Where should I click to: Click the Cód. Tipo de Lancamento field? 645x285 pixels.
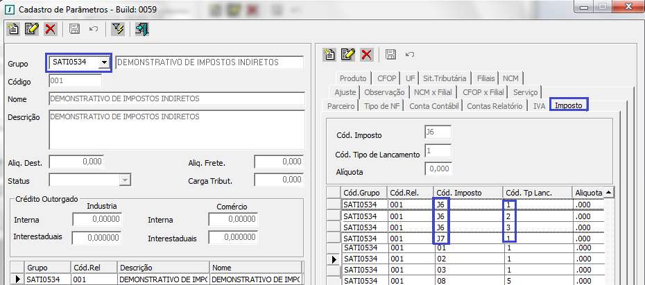tap(438, 150)
